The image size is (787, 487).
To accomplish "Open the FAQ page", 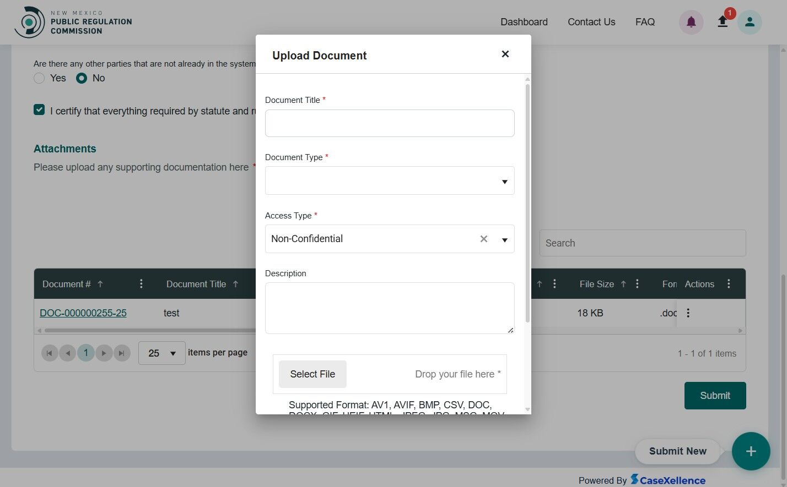I will (645, 22).
